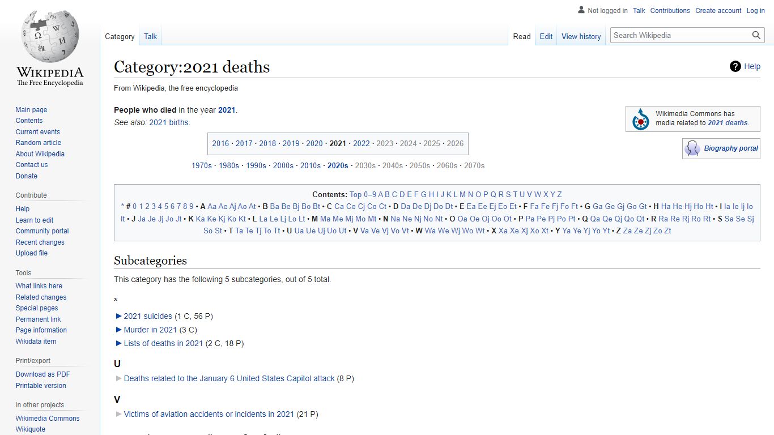Click Permanent link in Tools
Viewport: 774px width, 435px height.
38,319
